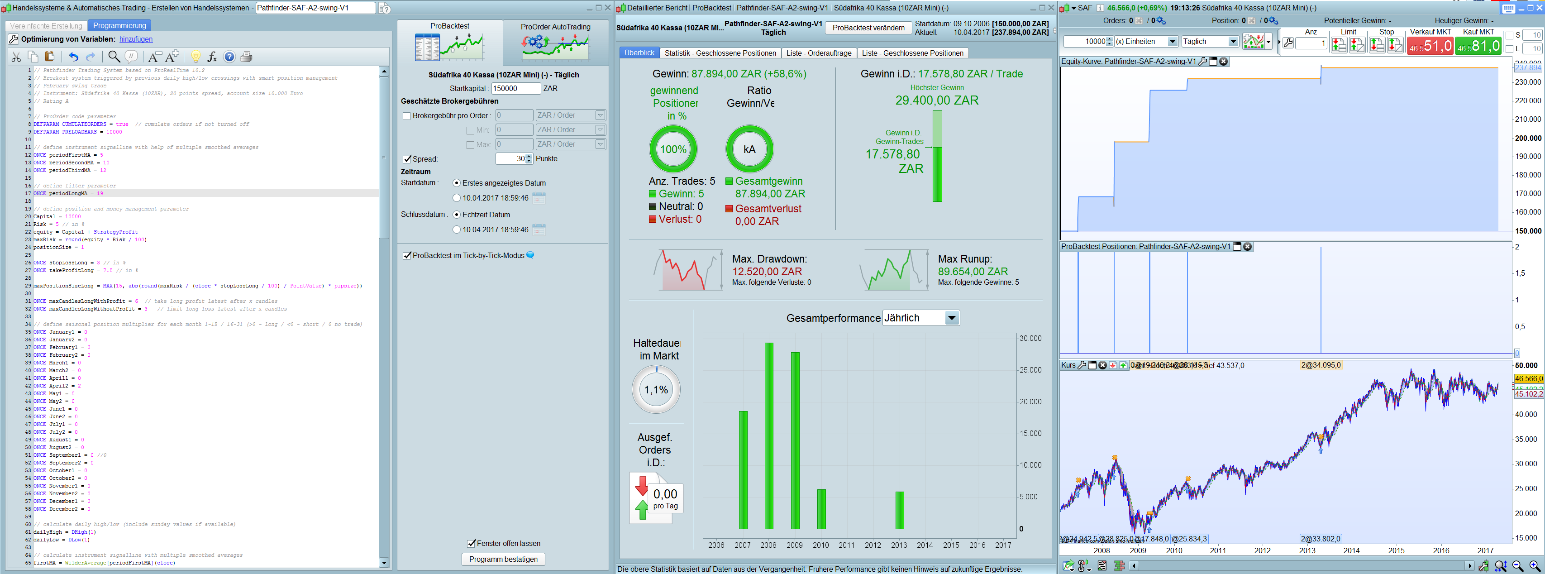Open the (x) Einheiten units dropdown
Screen dimensions: 1545x574
coord(1172,41)
